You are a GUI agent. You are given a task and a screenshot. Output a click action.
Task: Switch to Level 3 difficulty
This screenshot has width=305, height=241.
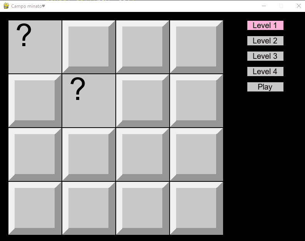click(265, 56)
